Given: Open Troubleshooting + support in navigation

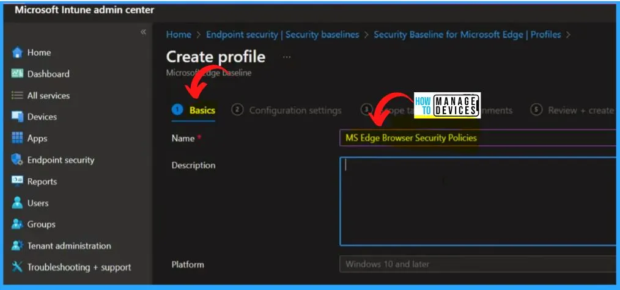Looking at the screenshot, I should tap(79, 267).
